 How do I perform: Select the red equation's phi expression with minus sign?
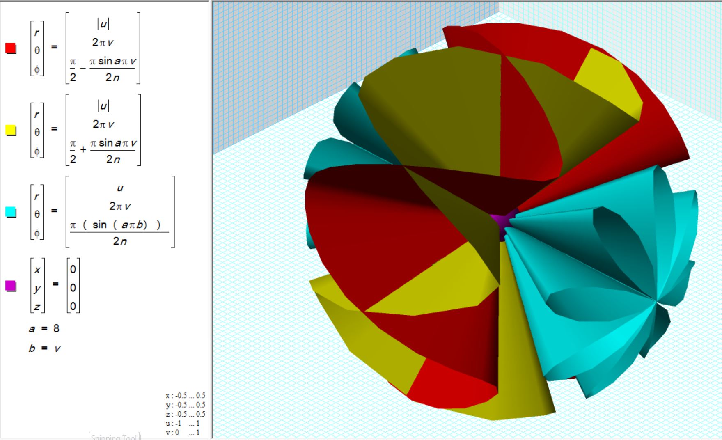pyautogui.click(x=103, y=69)
